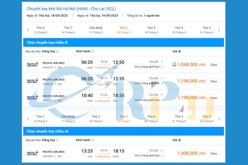Click the Pacific Airlines logo of the VN6283 flight
The height and width of the screenshot is (165, 248).
(x=33, y=153)
